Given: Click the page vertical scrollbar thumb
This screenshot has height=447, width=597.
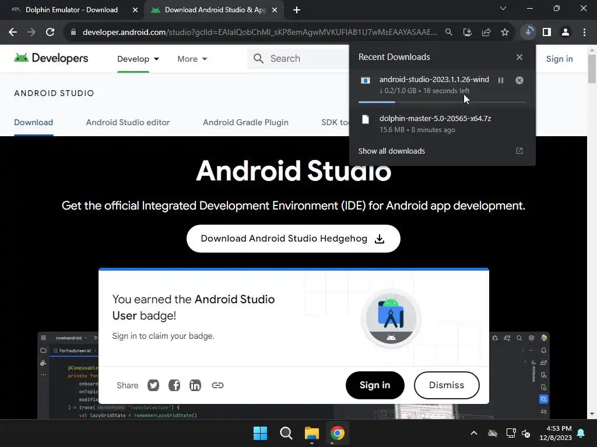Looking at the screenshot, I should (x=592, y=69).
